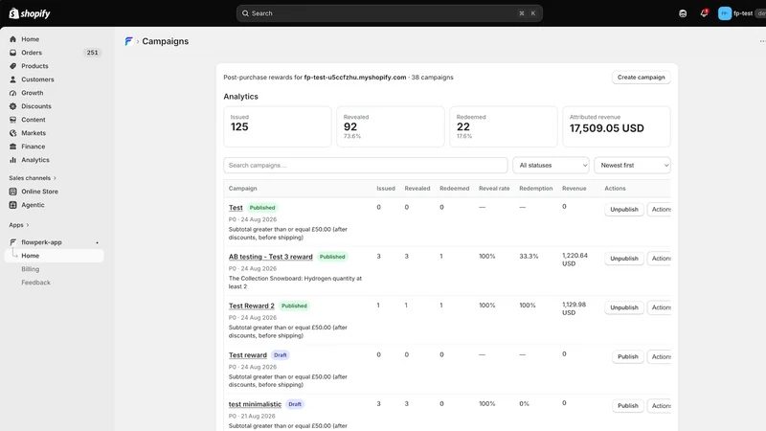Image resolution: width=766 pixels, height=431 pixels.
Task: Open the Test reward campaign link
Action: tap(248, 355)
